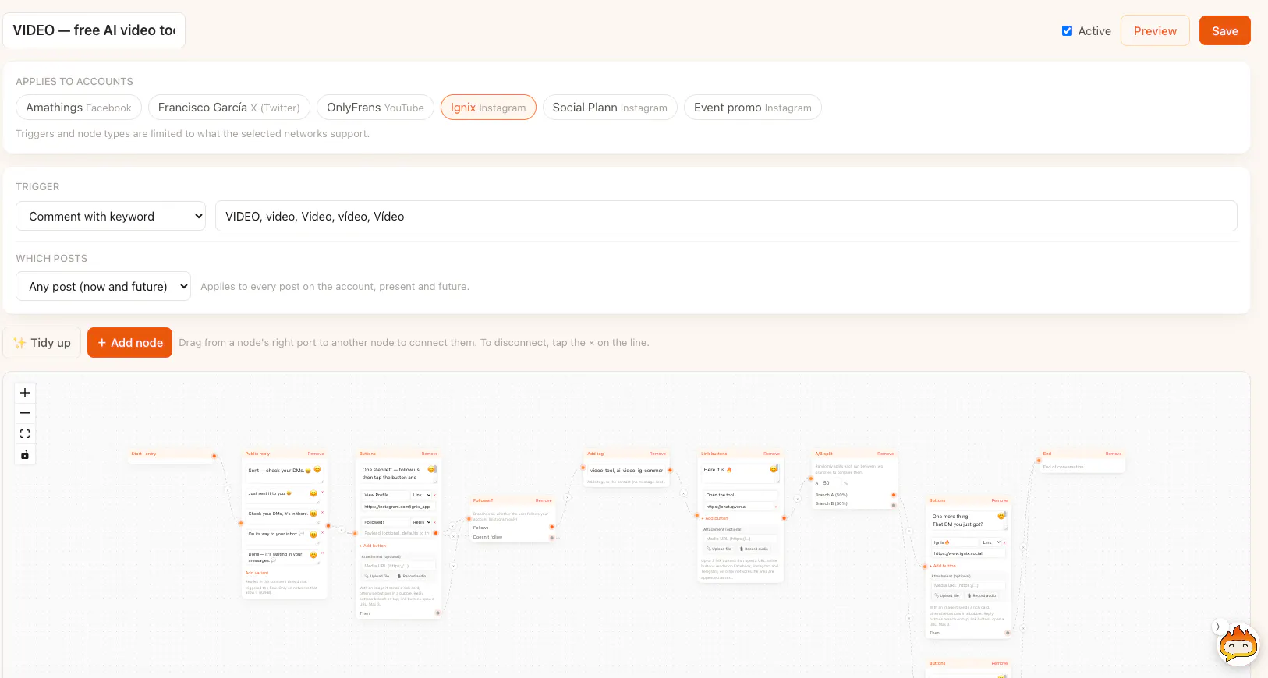
Task: Remove the End node
Action: pos(1114,454)
